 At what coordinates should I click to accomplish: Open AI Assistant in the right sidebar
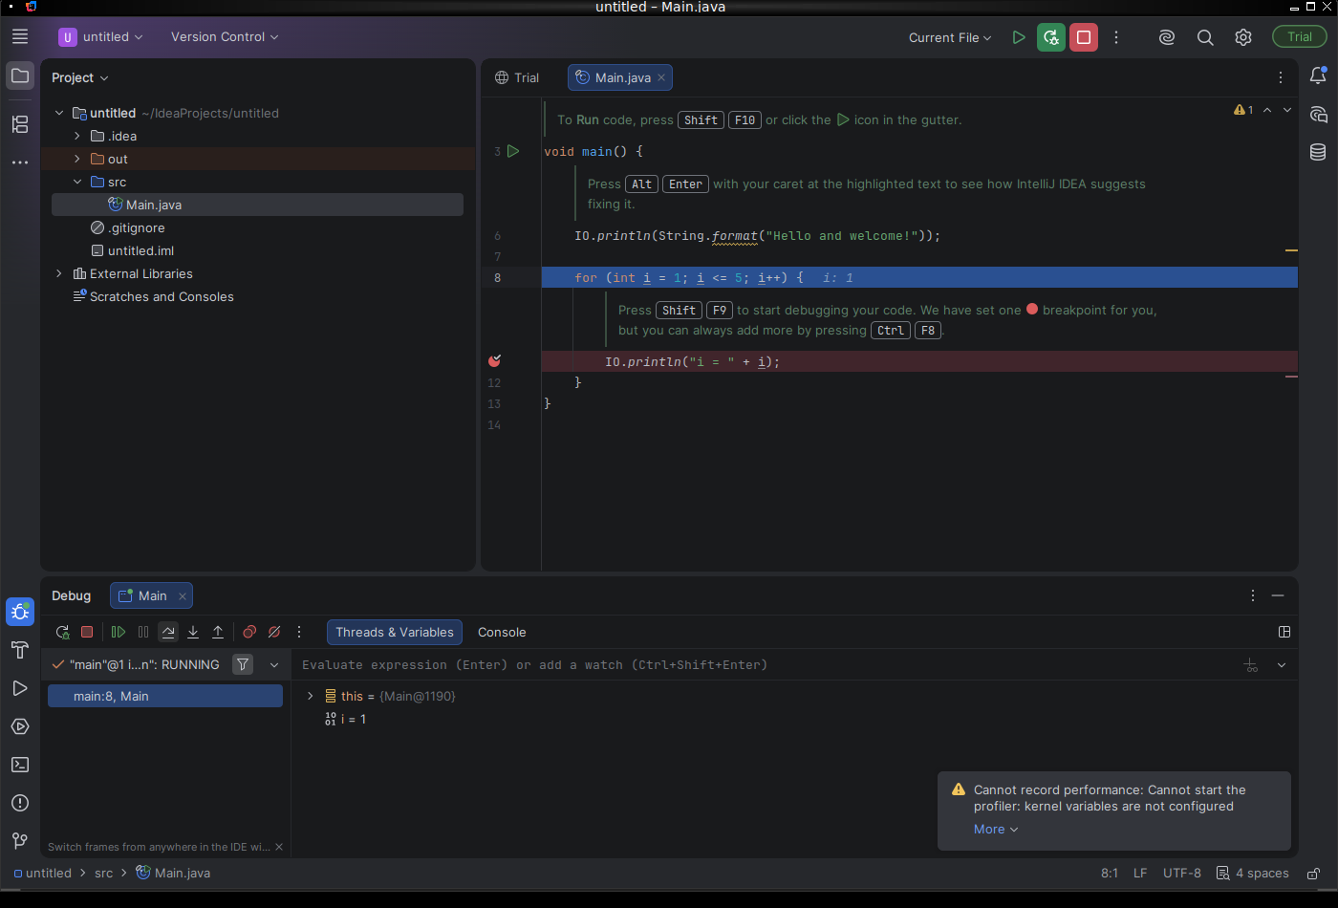coord(1318,114)
